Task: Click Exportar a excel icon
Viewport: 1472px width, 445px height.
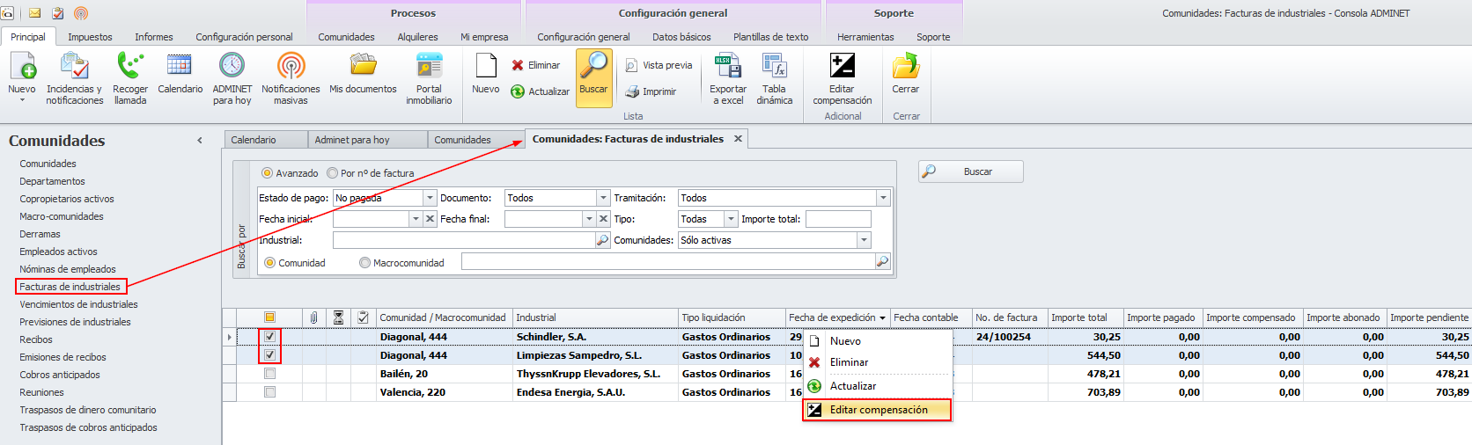Action: coord(728,68)
